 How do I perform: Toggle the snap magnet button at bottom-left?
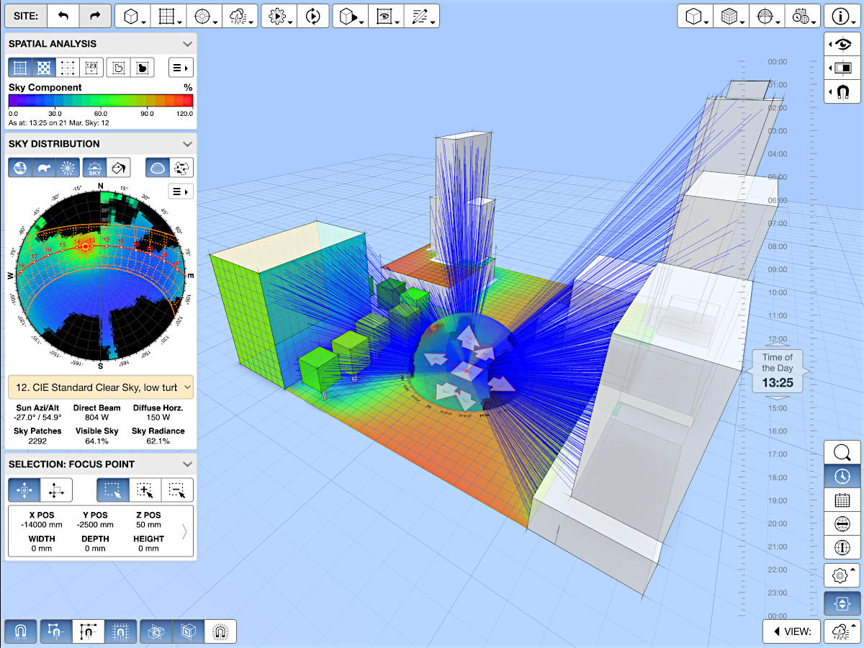20,631
